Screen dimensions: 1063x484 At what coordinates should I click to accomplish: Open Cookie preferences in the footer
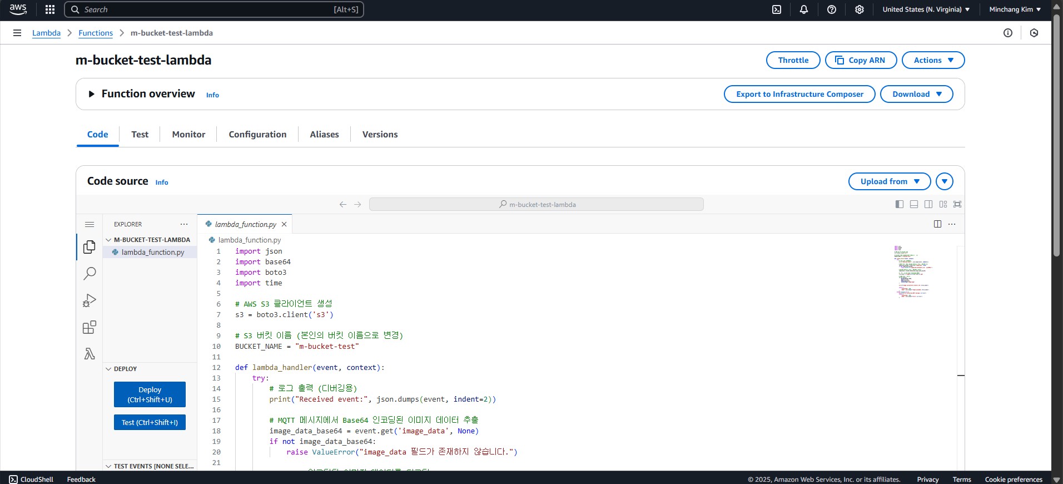point(1014,479)
